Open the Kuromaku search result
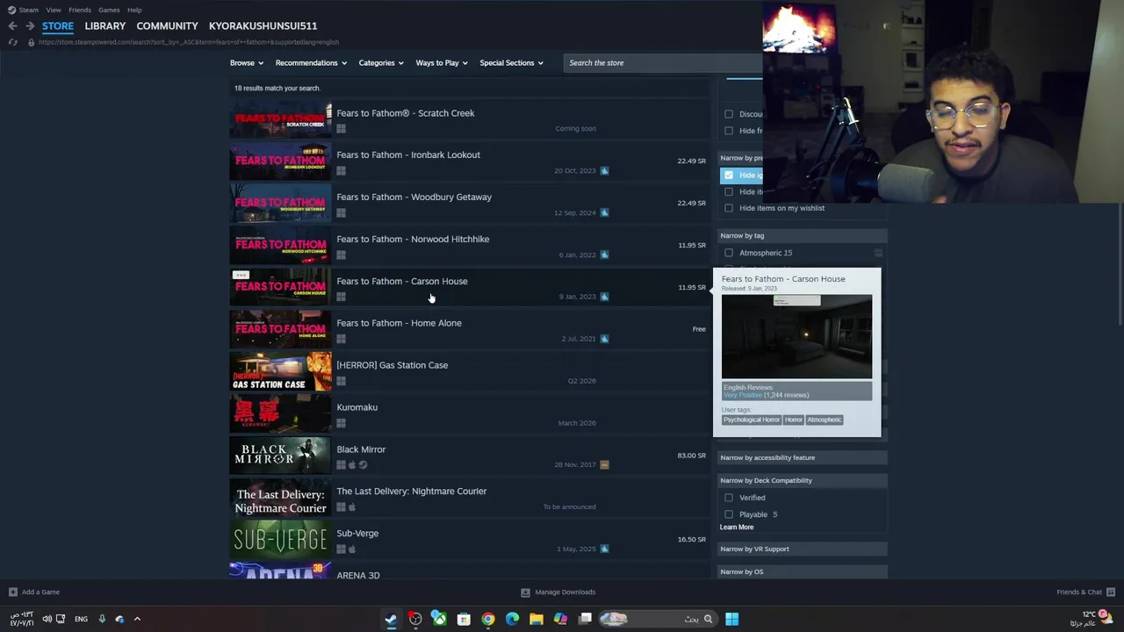This screenshot has height=632, width=1124. click(468, 414)
